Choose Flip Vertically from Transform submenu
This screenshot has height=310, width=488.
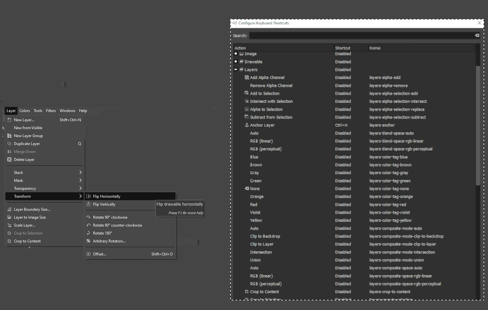click(104, 204)
